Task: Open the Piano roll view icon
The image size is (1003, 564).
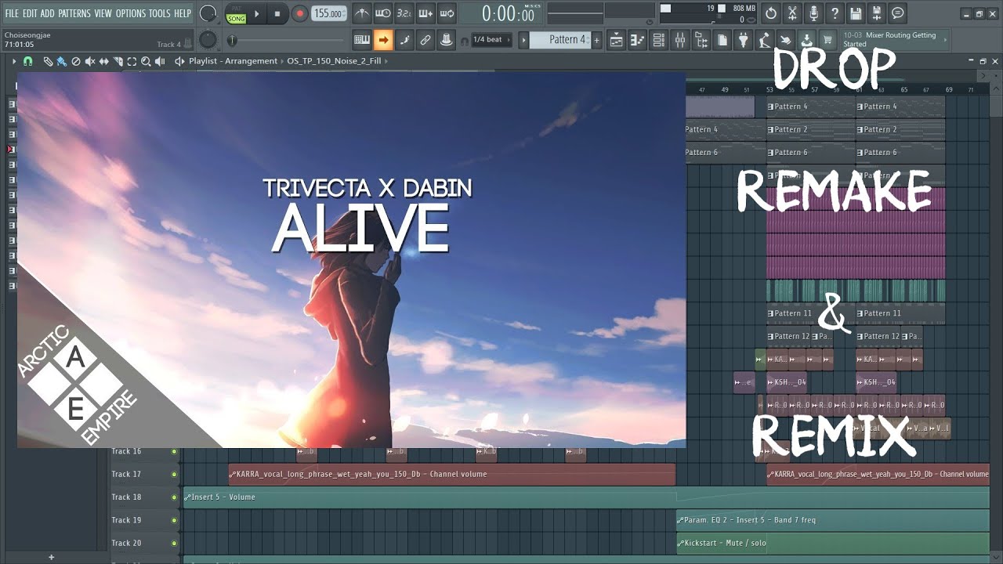Action: point(637,39)
